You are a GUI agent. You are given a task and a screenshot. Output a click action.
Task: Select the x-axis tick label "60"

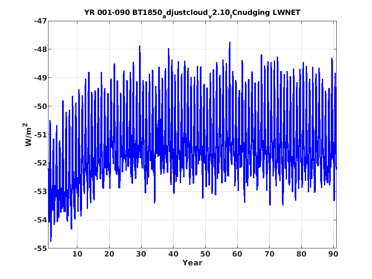tap(237, 254)
